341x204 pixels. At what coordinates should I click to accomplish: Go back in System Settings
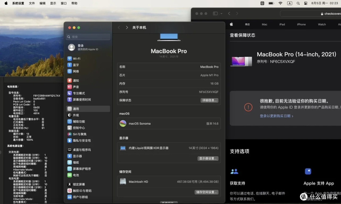coord(119,27)
